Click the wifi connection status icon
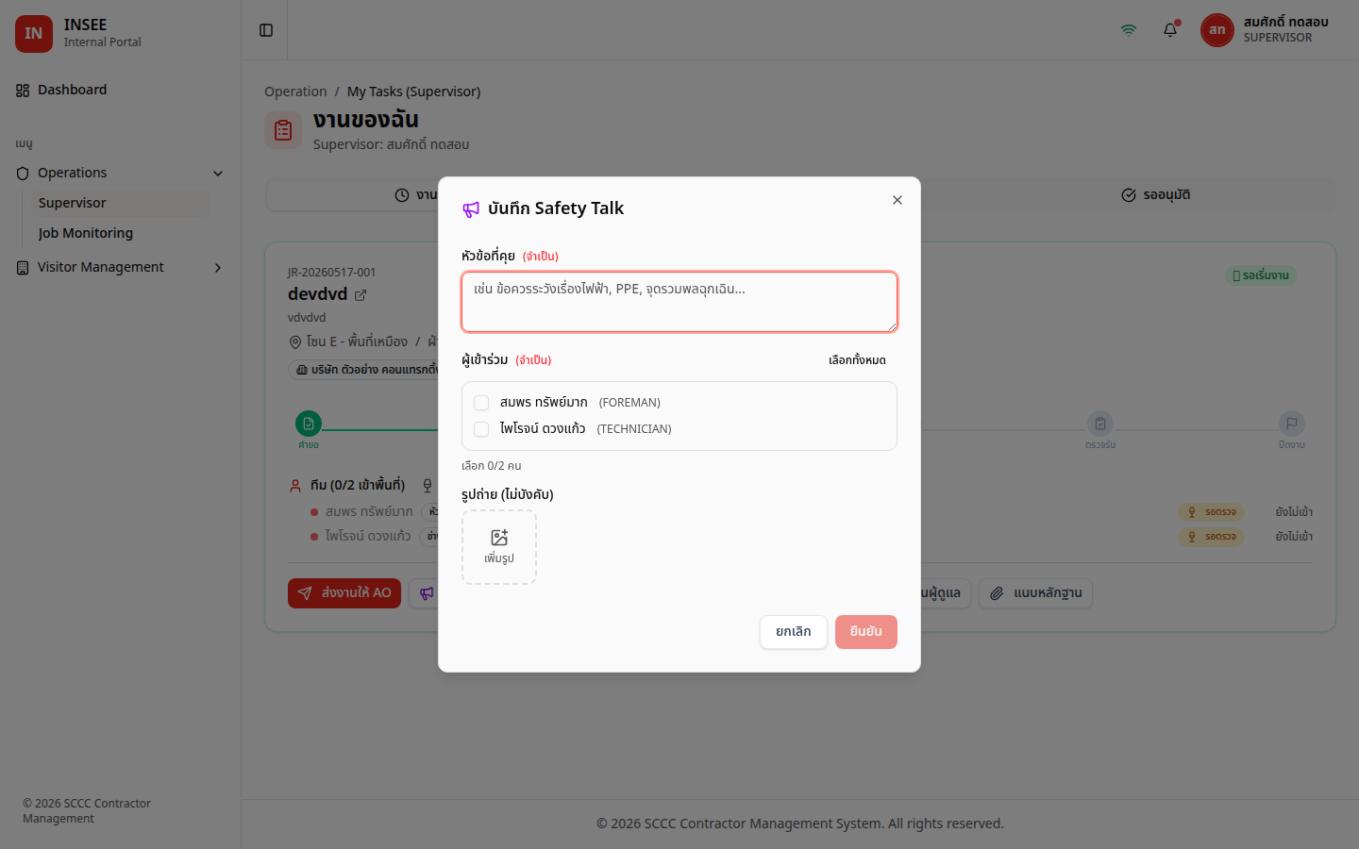 click(x=1129, y=30)
